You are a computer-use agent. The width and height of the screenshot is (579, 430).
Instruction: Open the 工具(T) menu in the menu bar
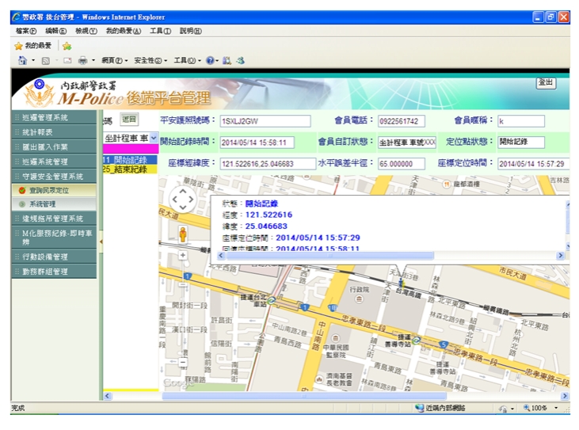coord(160,31)
